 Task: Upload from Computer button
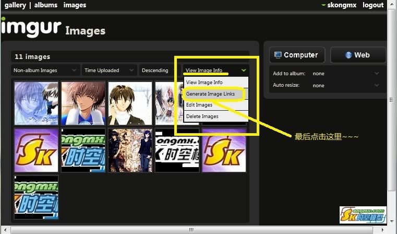coord(297,55)
